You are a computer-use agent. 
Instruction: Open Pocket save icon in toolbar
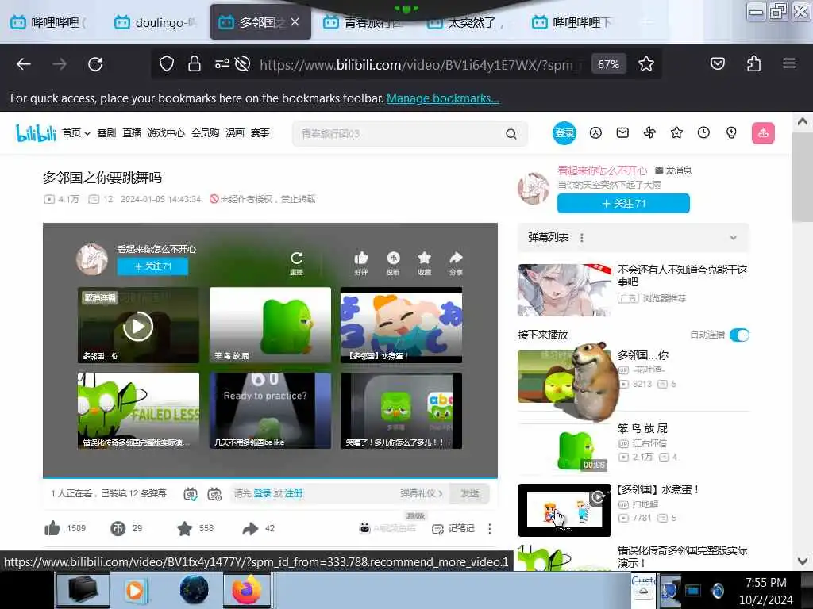point(718,63)
